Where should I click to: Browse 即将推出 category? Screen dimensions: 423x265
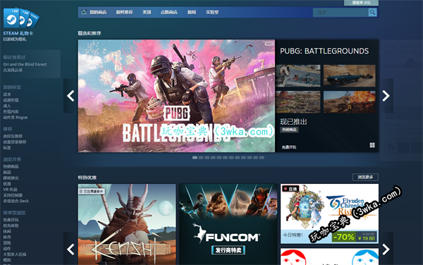(x=11, y=178)
